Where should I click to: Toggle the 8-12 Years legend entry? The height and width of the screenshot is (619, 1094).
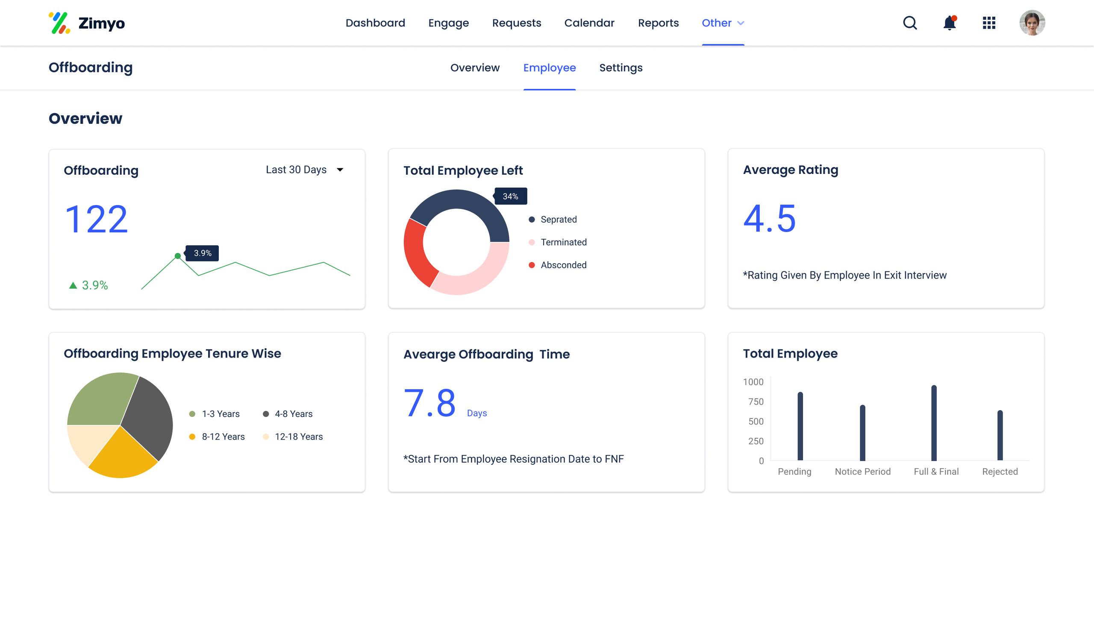tap(223, 437)
